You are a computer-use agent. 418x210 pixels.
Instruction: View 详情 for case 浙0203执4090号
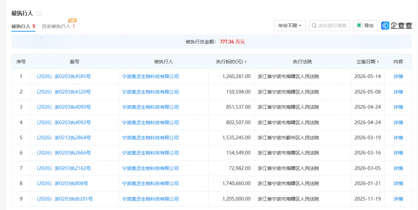tap(398, 107)
